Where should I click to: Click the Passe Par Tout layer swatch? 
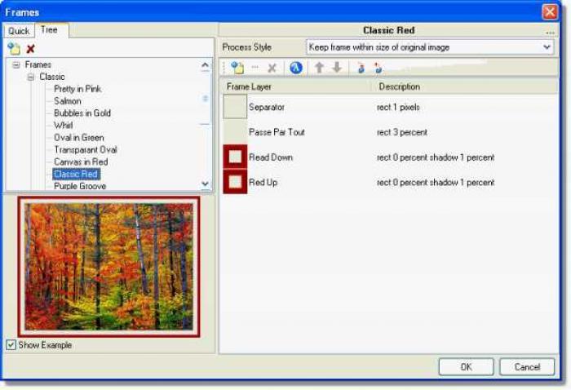pyautogui.click(x=235, y=132)
